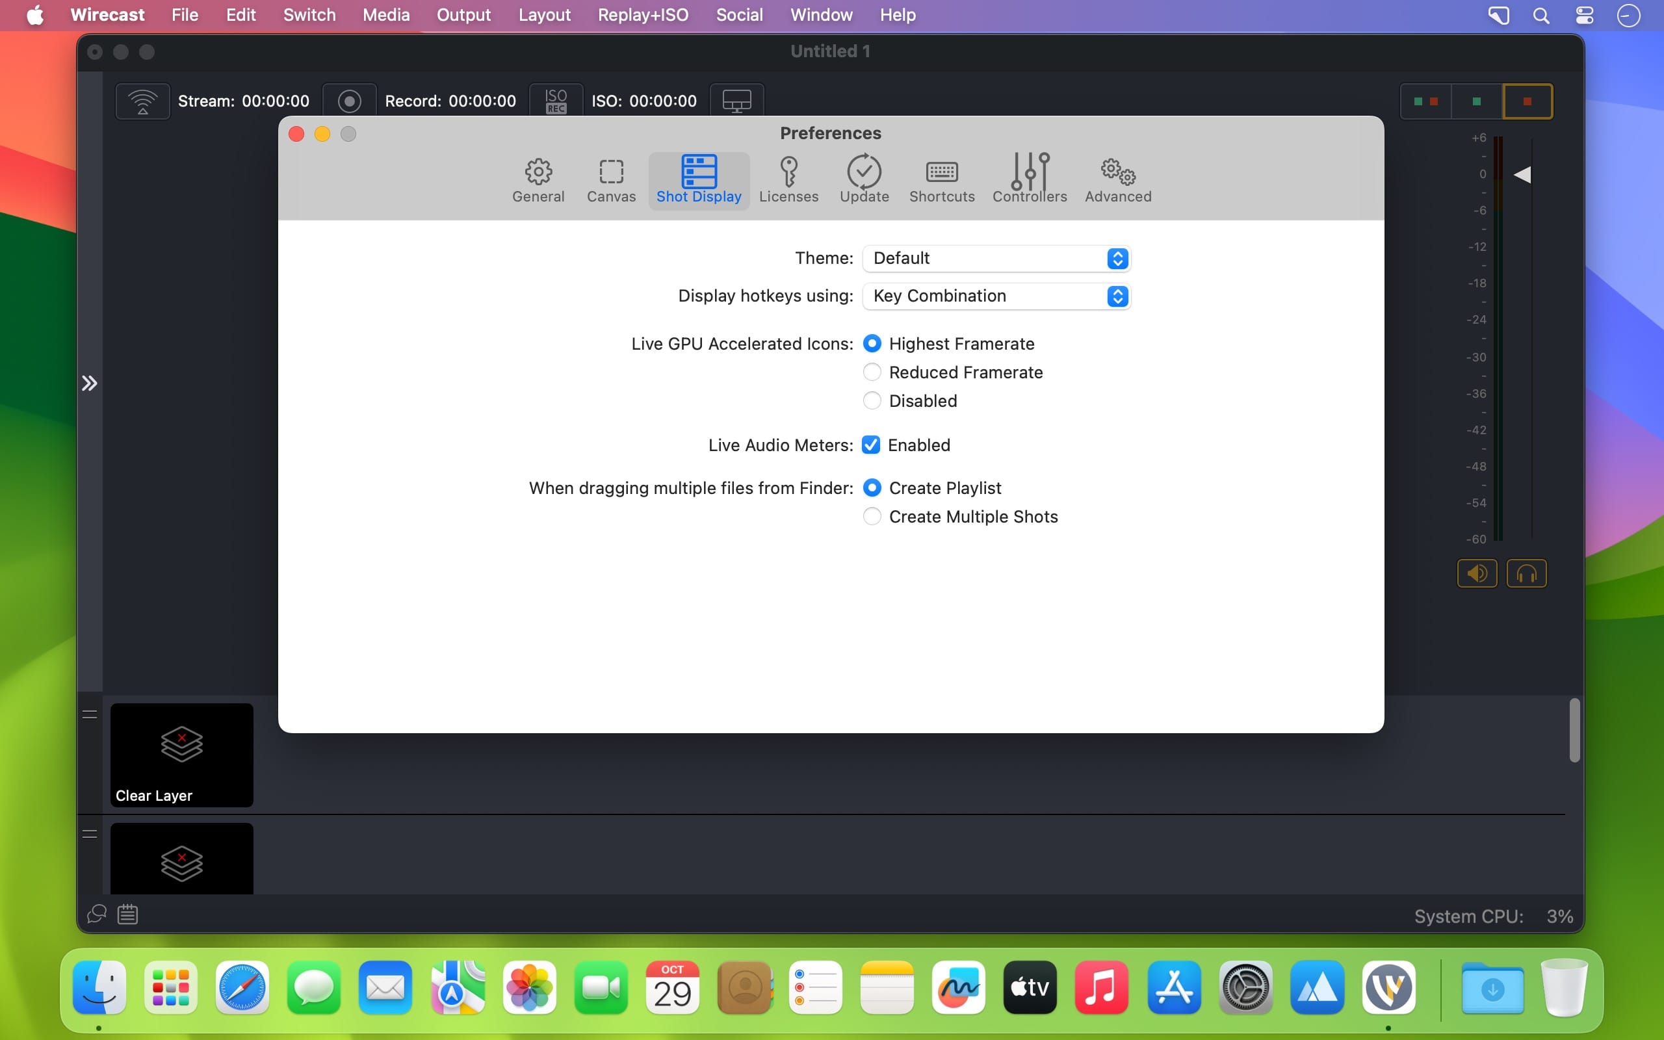Select the Clear Layer shot thumbnail
The image size is (1664, 1040).
pyautogui.click(x=181, y=754)
